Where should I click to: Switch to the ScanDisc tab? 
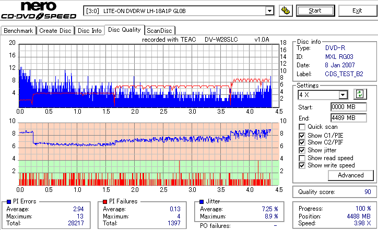pyautogui.click(x=159, y=31)
